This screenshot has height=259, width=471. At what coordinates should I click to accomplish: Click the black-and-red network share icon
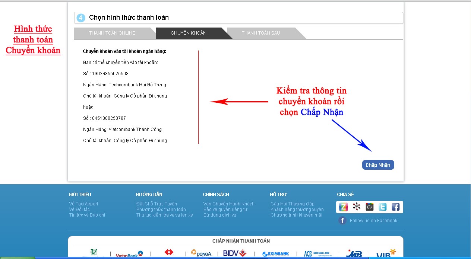(357, 207)
